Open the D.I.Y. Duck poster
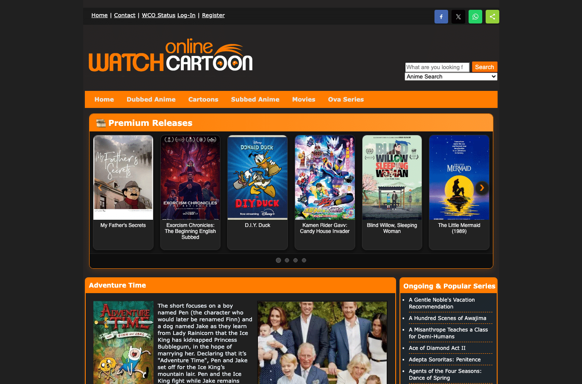582x384 pixels. [258, 177]
